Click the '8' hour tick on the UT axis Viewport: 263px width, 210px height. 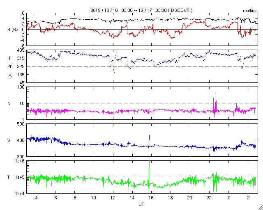click(75, 198)
